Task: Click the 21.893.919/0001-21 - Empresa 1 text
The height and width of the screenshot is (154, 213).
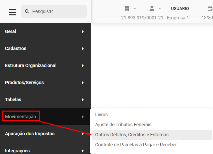Action: pos(155,18)
